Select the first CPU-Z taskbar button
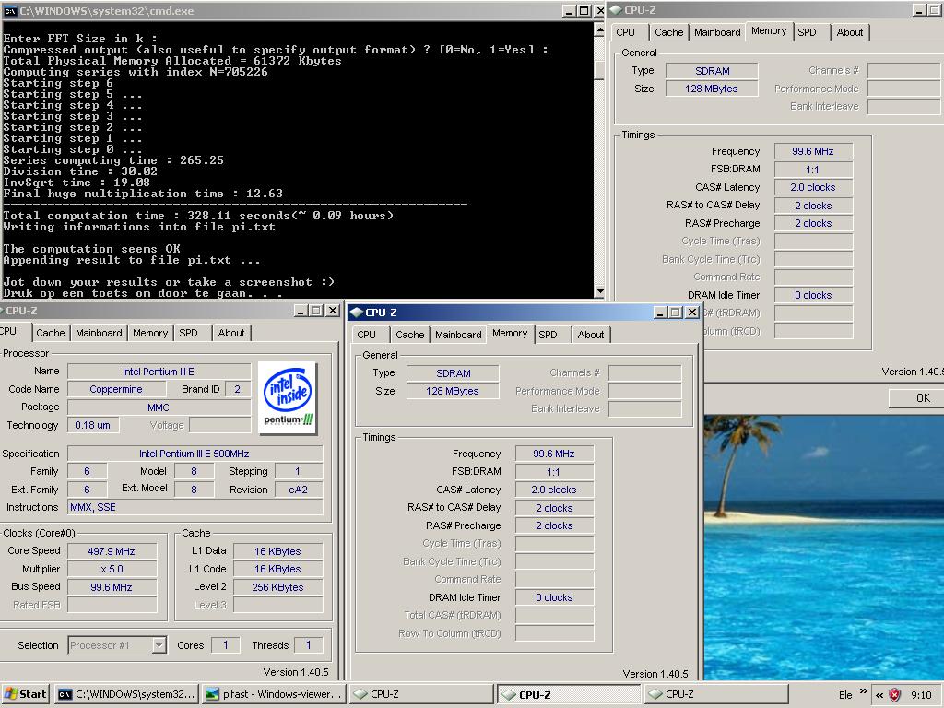 point(420,694)
